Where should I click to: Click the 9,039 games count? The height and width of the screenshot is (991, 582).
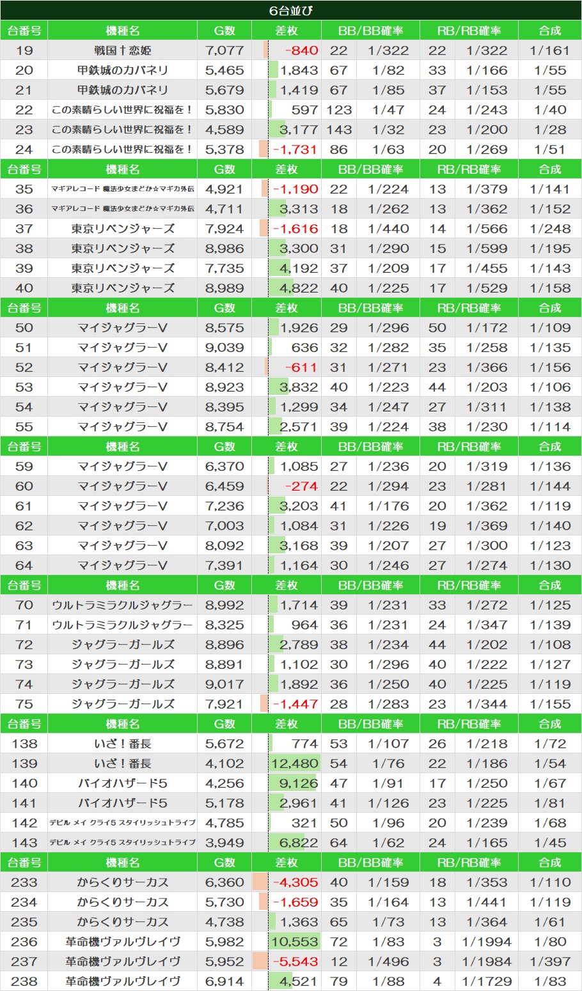pyautogui.click(x=224, y=348)
